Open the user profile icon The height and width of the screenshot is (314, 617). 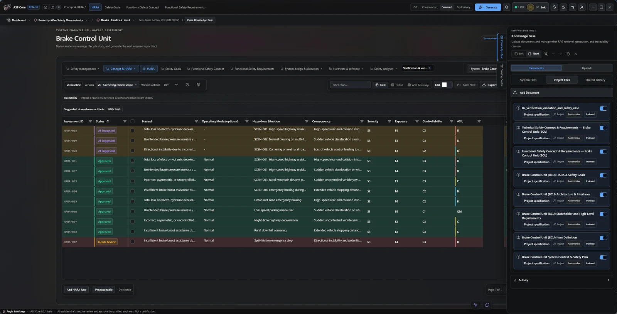[x=582, y=7]
